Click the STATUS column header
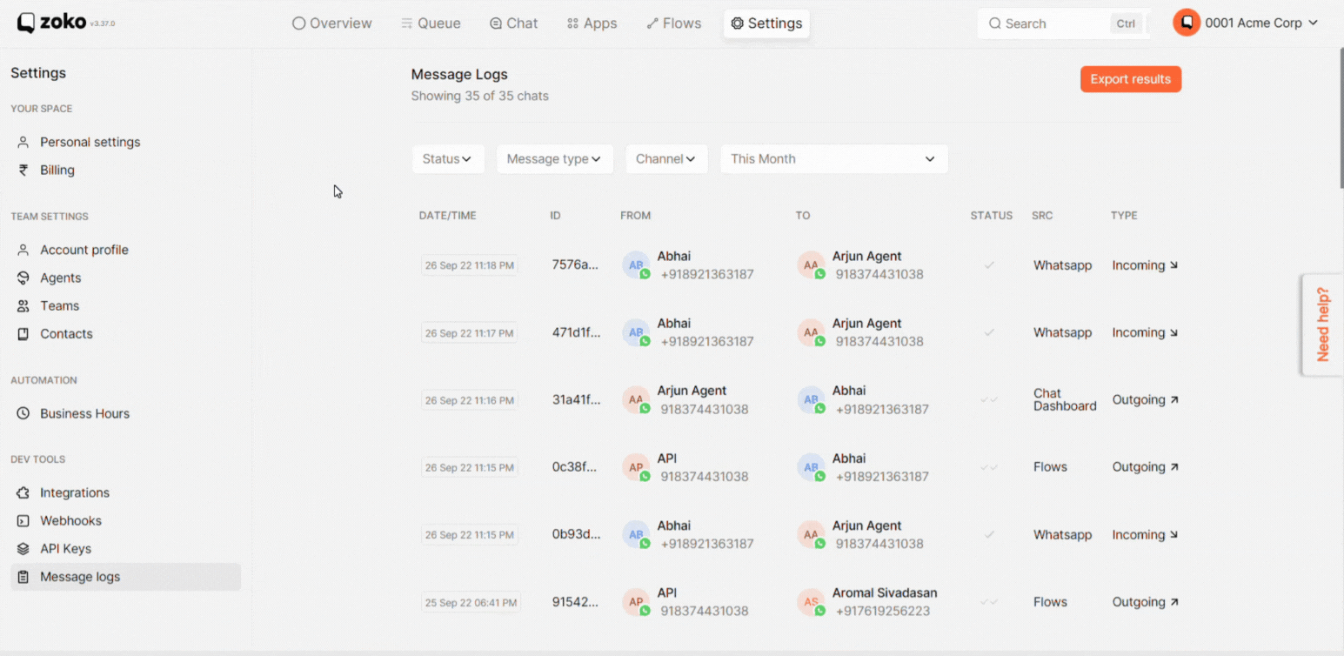This screenshot has width=1344, height=656. coord(992,216)
